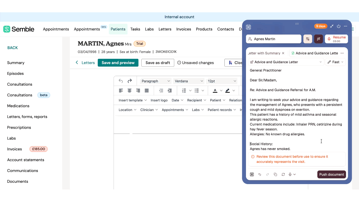Screen dimensions: 359x202
Task: Push the document to the letter
Action: click(331, 174)
